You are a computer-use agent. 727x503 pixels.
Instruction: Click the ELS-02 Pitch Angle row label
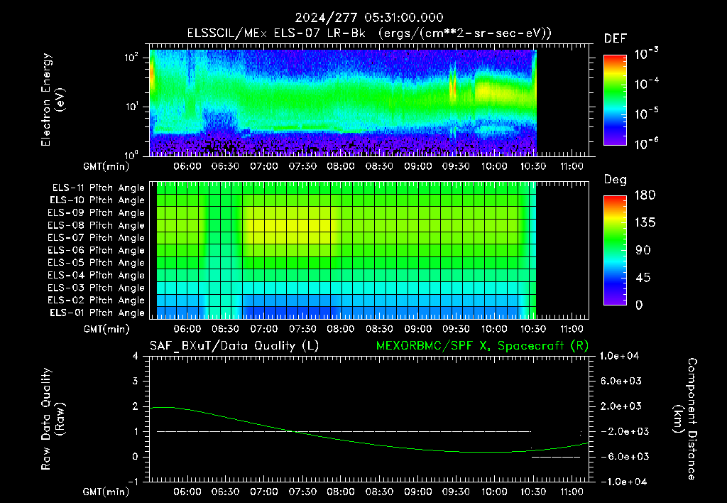97,301
